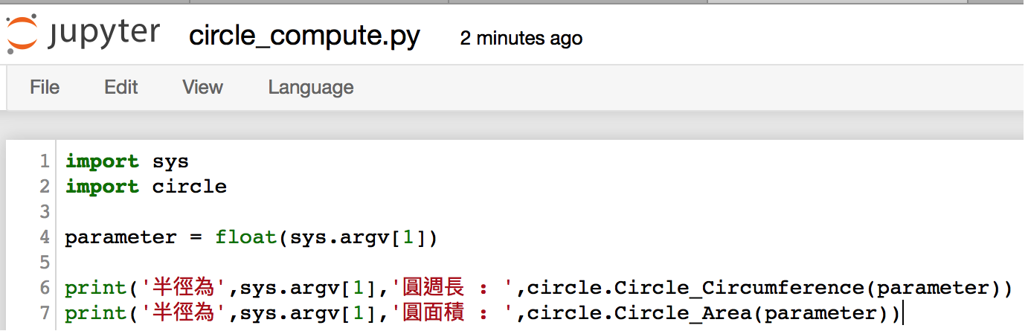
Task: Click the Jupyter logo icon
Action: pyautogui.click(x=22, y=35)
